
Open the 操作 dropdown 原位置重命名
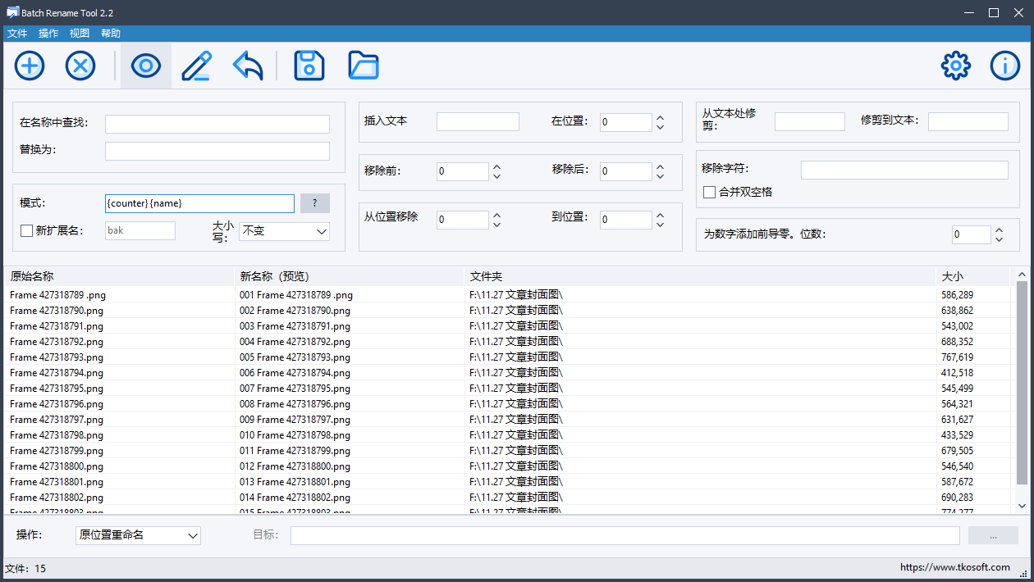coord(138,535)
